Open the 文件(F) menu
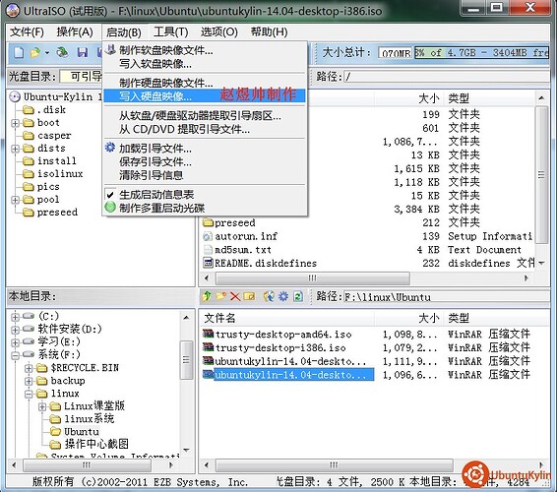Viewport: 557px width, 492px height. click(x=27, y=31)
